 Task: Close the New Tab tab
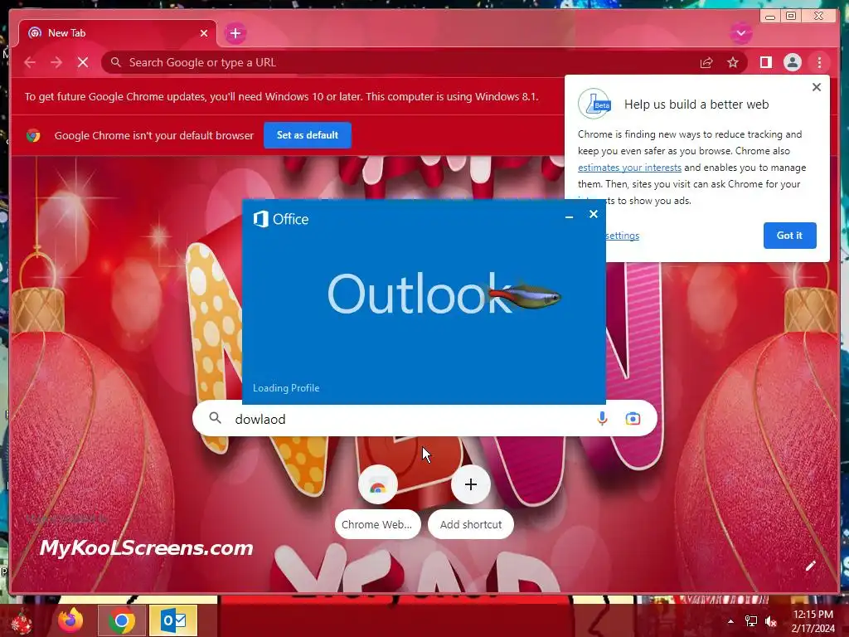click(x=204, y=33)
